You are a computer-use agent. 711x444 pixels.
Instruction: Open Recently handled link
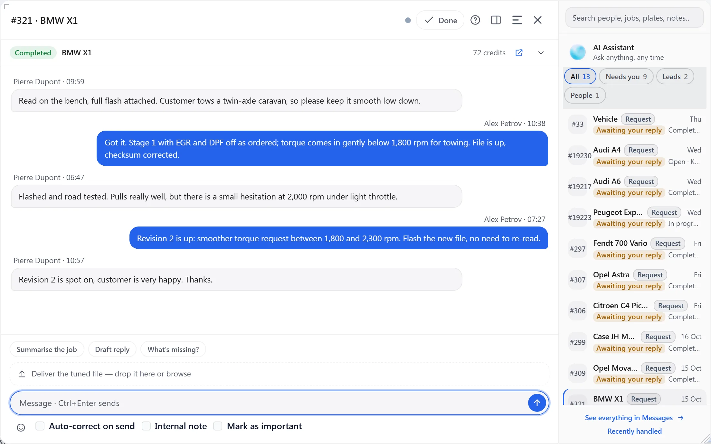634,431
